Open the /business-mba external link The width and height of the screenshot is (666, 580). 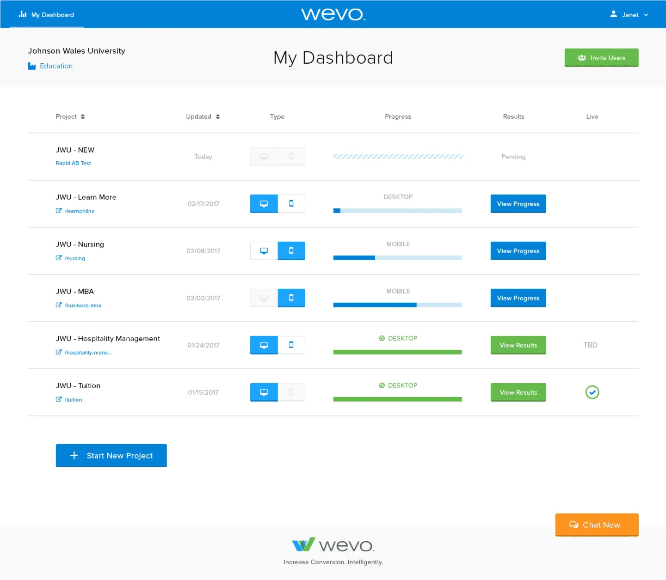coord(83,305)
